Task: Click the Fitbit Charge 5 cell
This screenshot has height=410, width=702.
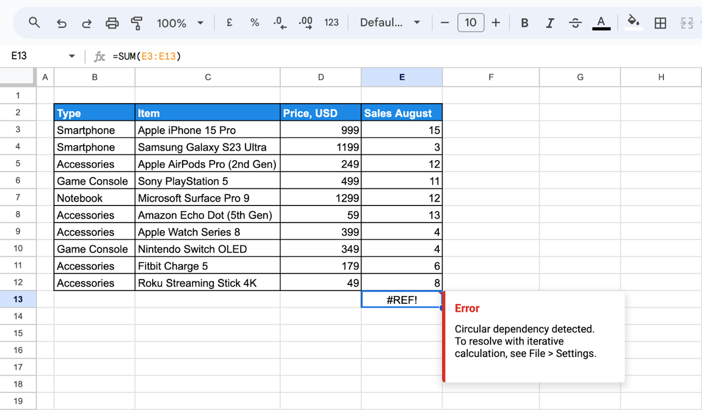Action: (x=208, y=266)
